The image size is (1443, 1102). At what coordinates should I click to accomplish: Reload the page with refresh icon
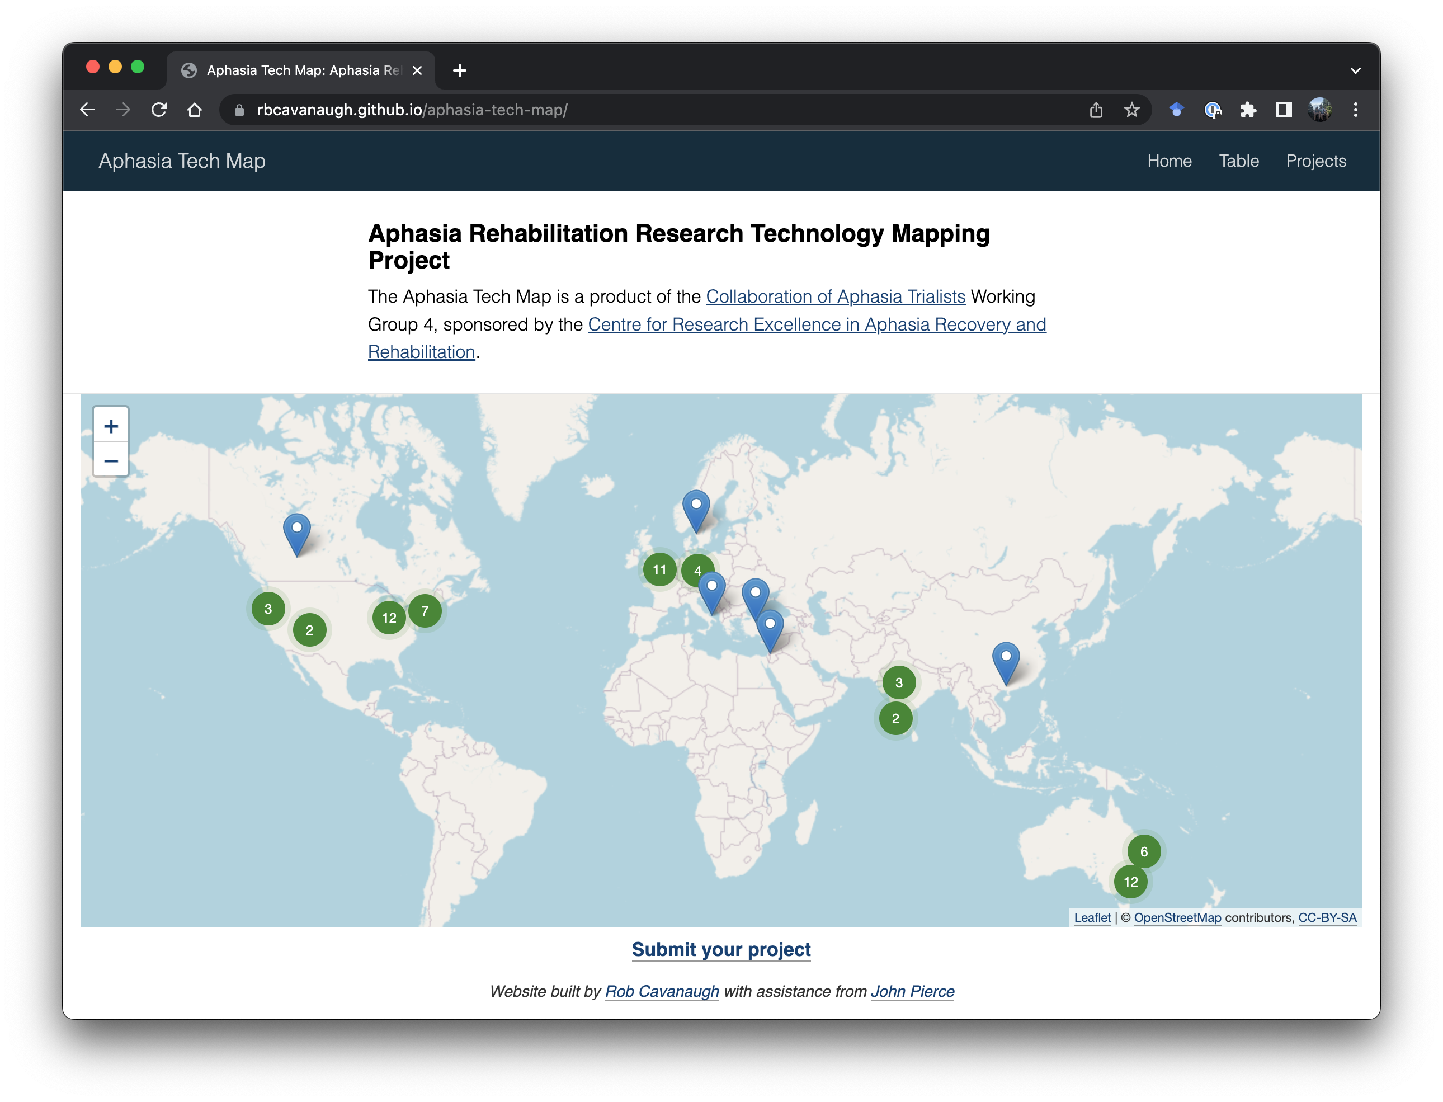(x=159, y=110)
